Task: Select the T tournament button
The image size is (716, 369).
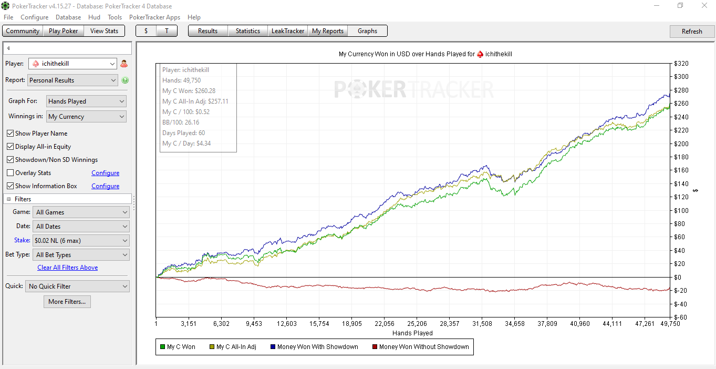Action: 167,31
